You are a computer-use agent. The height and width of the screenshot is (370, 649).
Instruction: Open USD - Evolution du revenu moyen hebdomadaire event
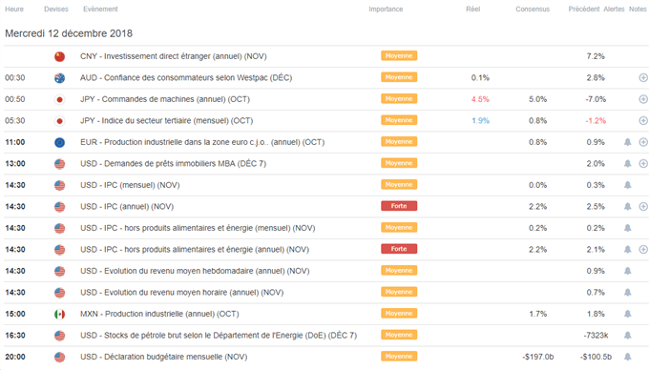195,271
